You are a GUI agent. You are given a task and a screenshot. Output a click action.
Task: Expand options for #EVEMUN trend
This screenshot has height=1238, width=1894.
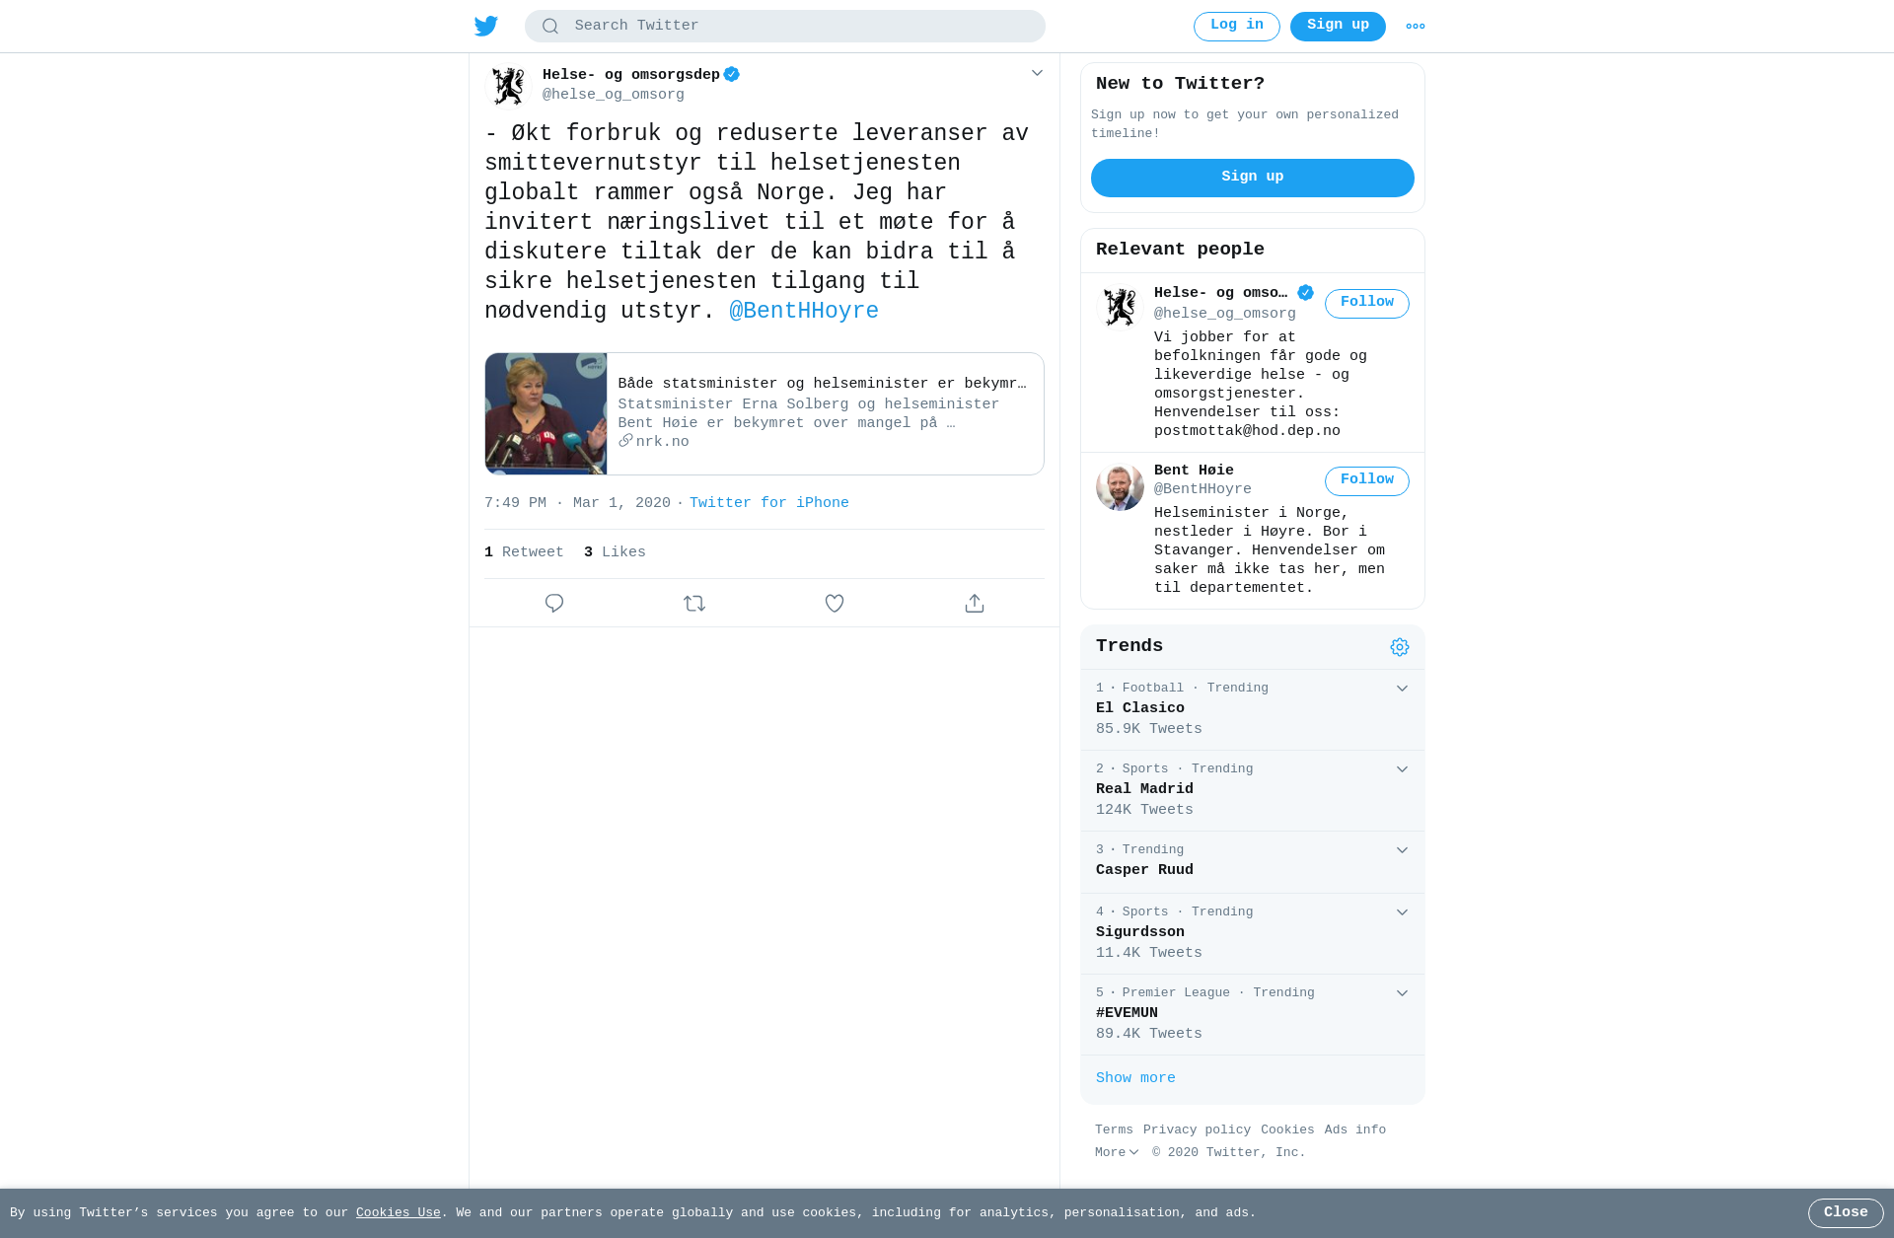tap(1402, 993)
